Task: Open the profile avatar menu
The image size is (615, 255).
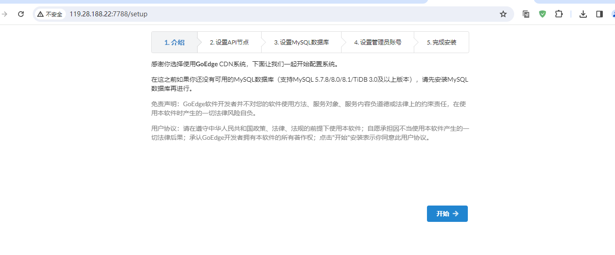Action: click(x=613, y=14)
